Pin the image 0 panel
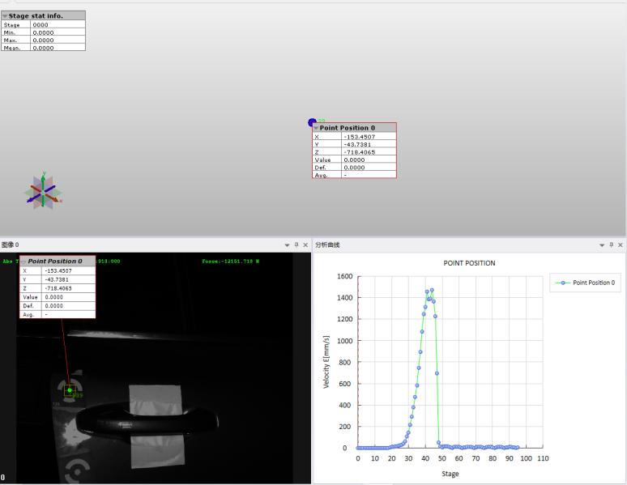This screenshot has height=485, width=627. 296,245
